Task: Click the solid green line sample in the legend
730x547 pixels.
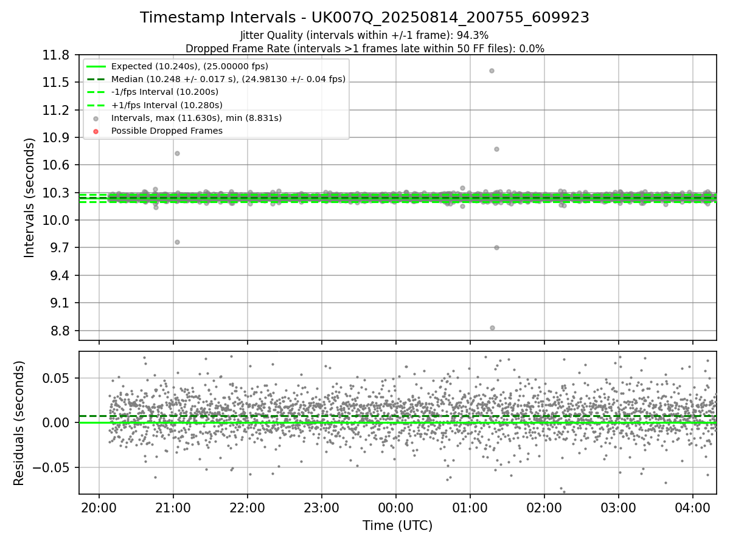Action: coord(96,66)
